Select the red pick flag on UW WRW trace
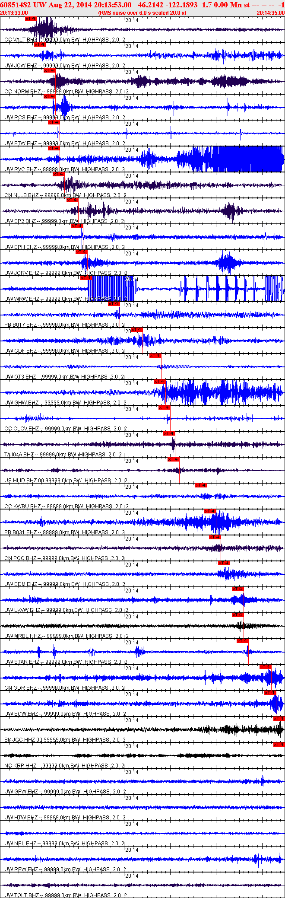The width and height of the screenshot is (285, 898). pos(86,278)
